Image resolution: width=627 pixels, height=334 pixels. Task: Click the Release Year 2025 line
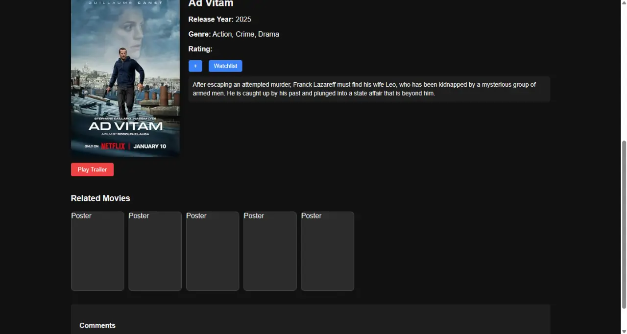click(x=219, y=20)
